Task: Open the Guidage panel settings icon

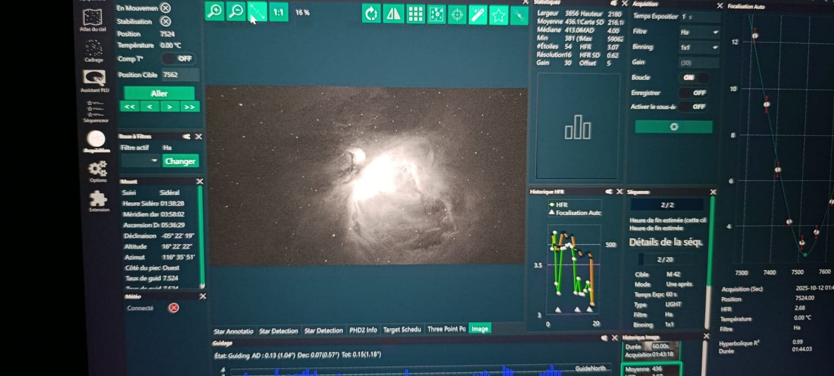Action: point(604,338)
